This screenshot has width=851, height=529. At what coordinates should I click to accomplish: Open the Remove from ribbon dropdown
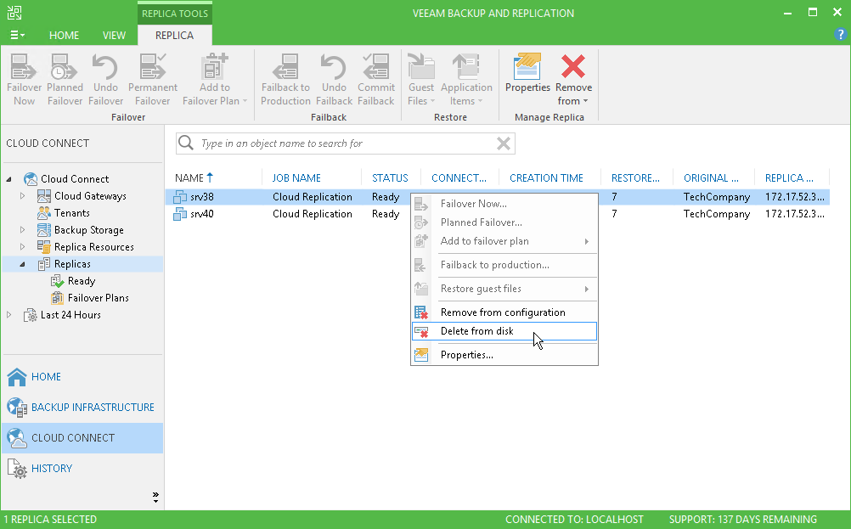[573, 80]
